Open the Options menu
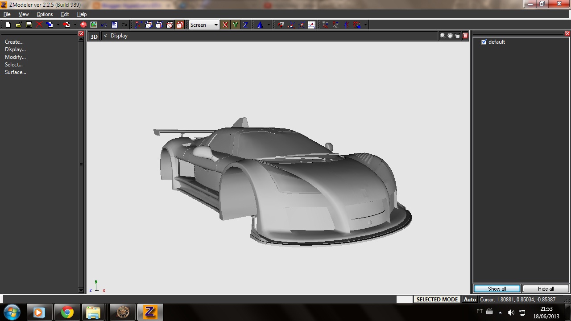This screenshot has width=571, height=321. 45,14
